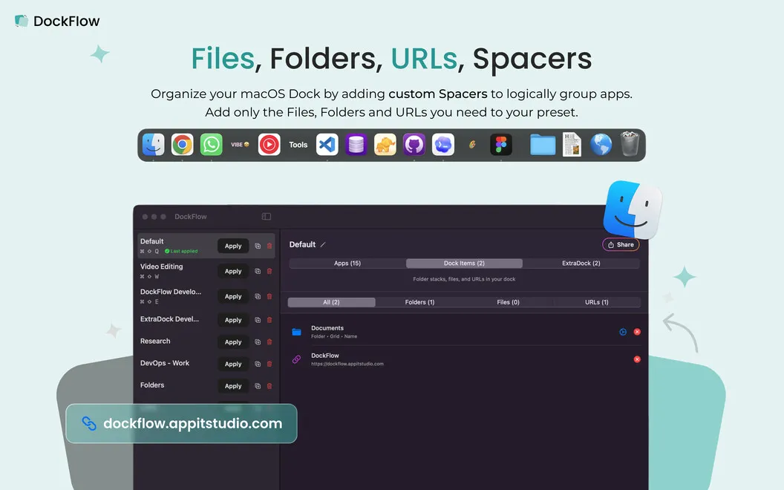Screen dimensions: 784x490
Task: Click the DockFlow logo at top left
Action: coord(57,21)
